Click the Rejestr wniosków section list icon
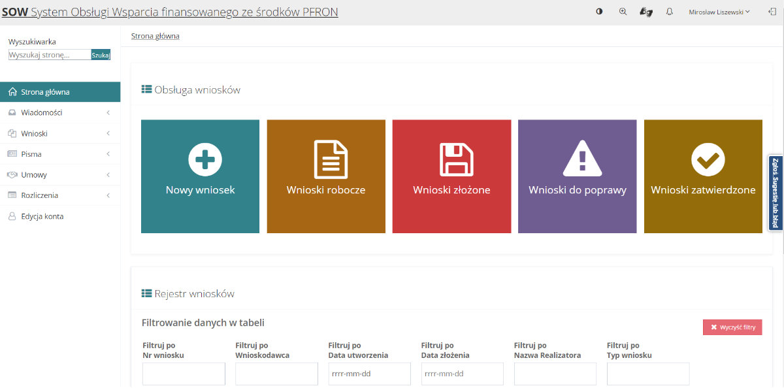Image resolution: width=784 pixels, height=388 pixels. coord(146,293)
